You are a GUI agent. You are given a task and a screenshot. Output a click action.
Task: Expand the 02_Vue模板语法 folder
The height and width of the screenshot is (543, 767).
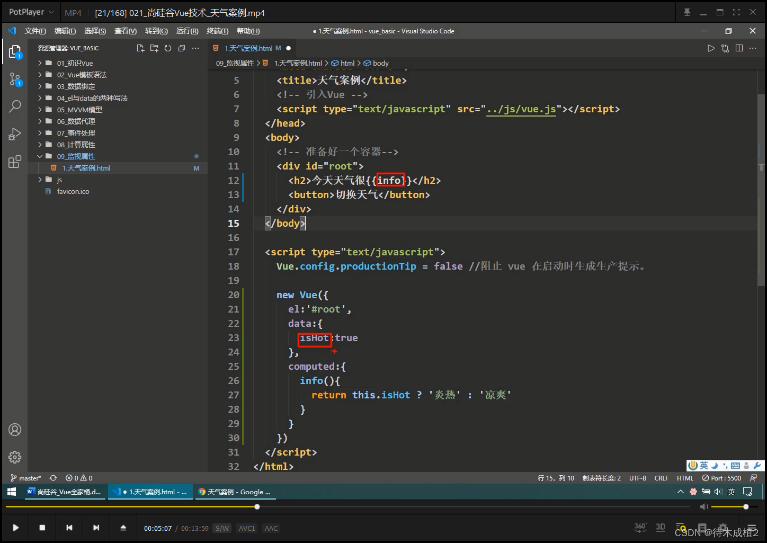(x=82, y=75)
